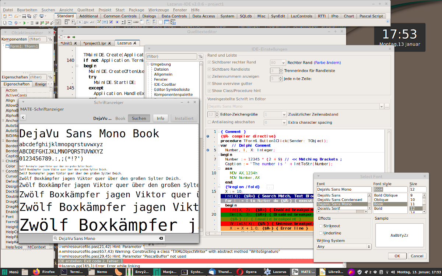Viewport: 442px width, 276px height.
Task: Click OK in the Select Font dialog
Action: [x=397, y=256]
